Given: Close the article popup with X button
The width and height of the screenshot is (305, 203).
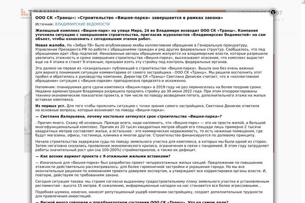Looking at the screenshot, I should coord(273,12).
